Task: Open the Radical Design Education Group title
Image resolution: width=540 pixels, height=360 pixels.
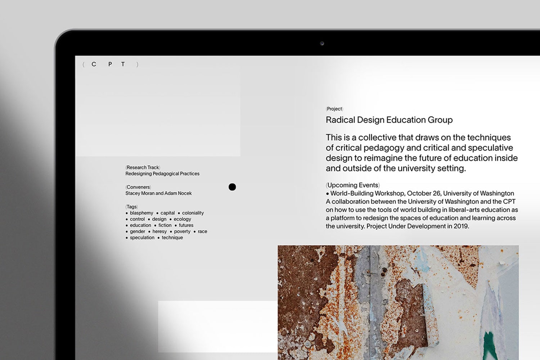Action: (389, 120)
